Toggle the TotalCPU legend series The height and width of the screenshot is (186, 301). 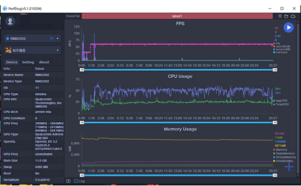tap(281, 104)
